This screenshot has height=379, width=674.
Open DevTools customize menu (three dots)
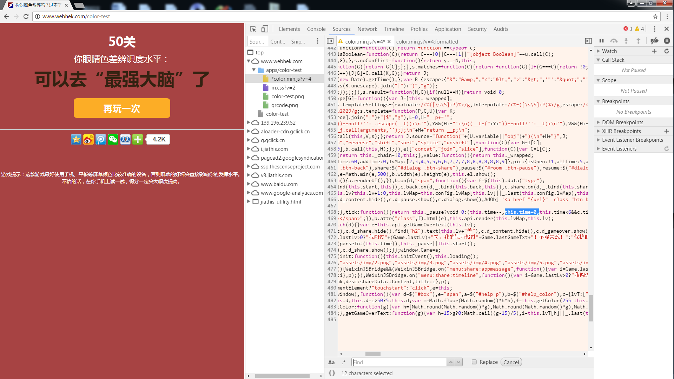coord(654,29)
